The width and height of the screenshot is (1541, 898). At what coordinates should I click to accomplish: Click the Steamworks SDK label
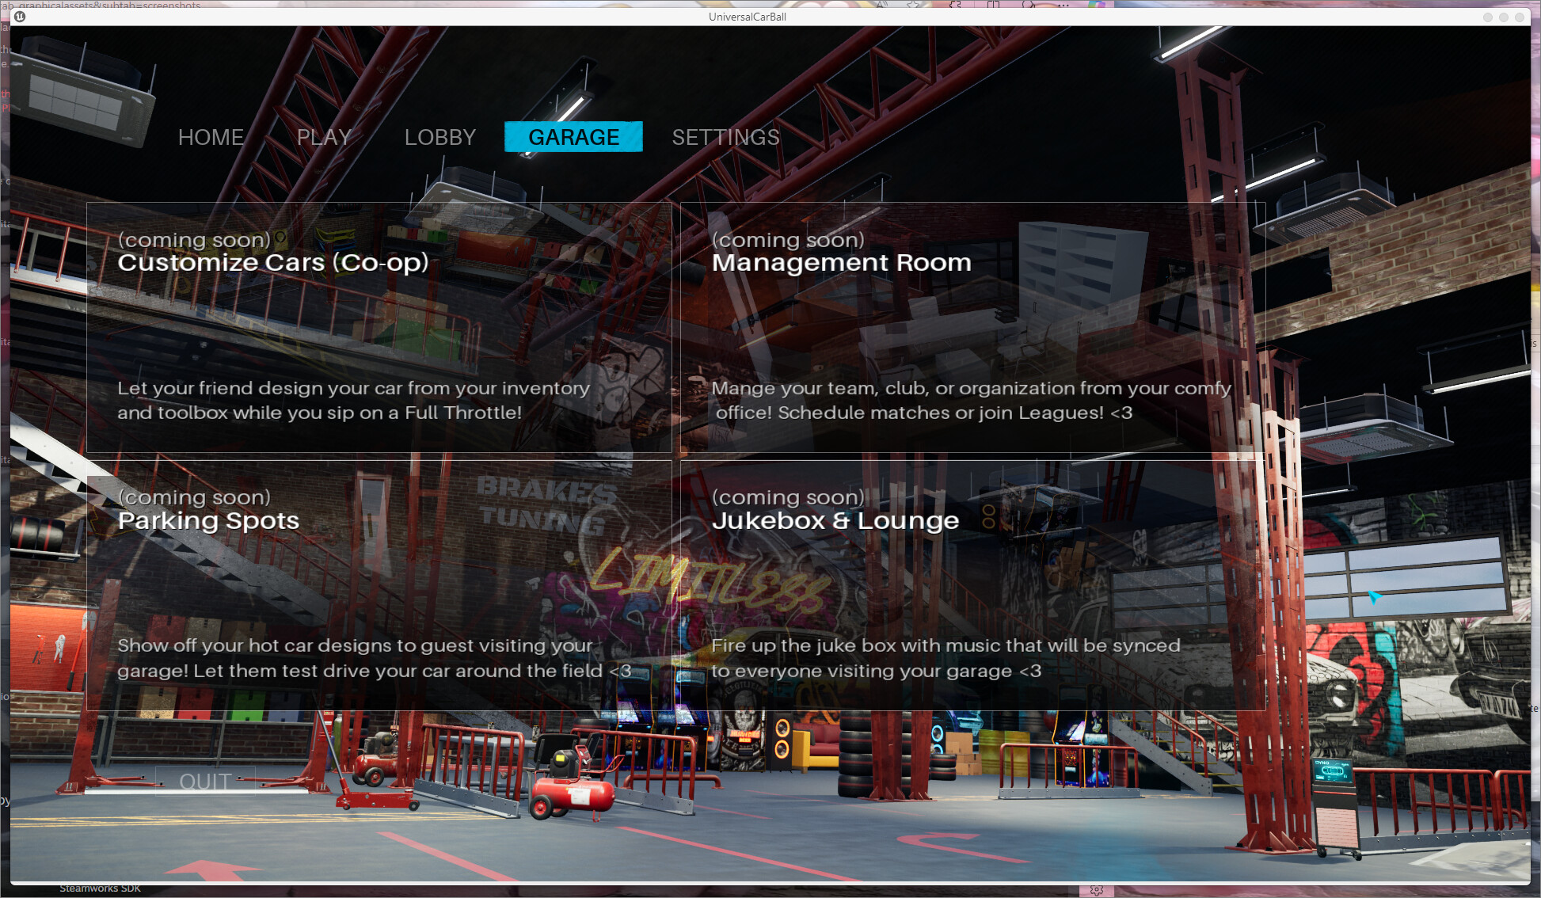[x=101, y=888]
